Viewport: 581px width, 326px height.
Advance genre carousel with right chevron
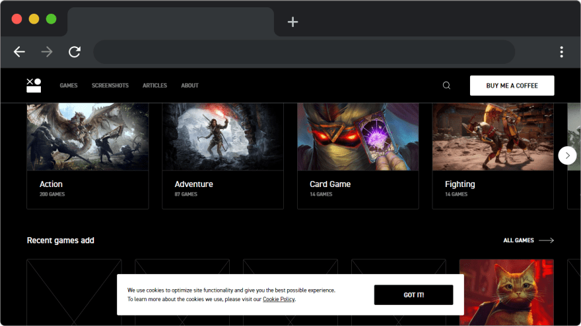point(567,155)
